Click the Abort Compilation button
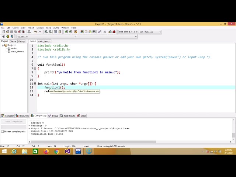 [14, 121]
